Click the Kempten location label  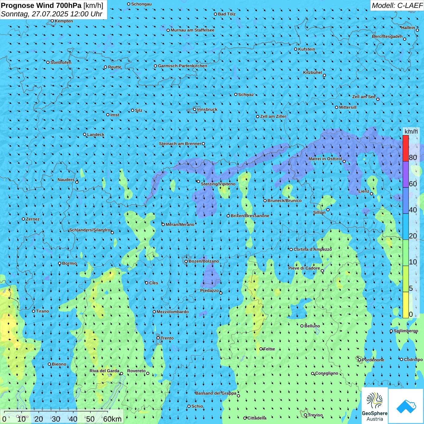(64, 21)
